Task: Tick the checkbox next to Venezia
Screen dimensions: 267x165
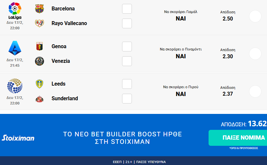Action: click(x=127, y=61)
